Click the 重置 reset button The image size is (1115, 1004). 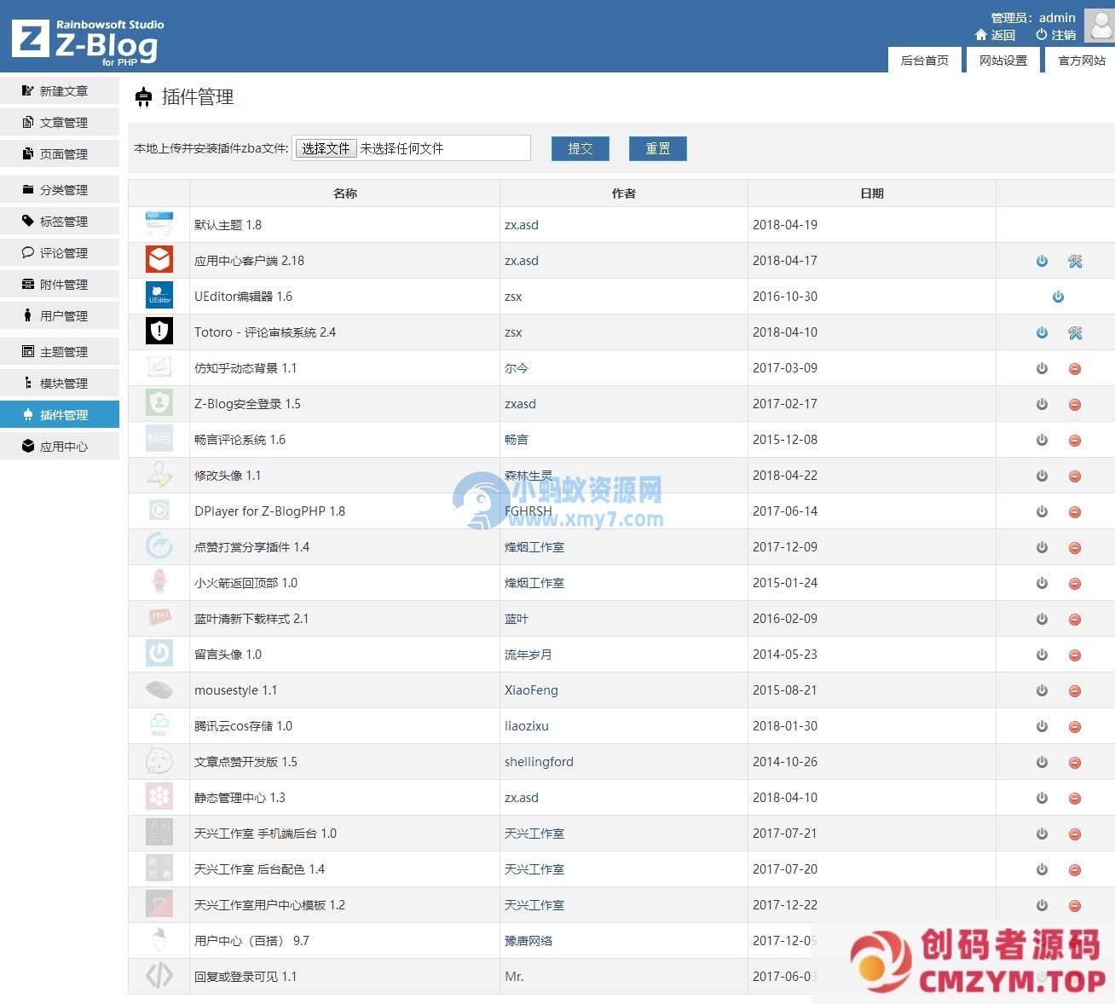pos(657,148)
